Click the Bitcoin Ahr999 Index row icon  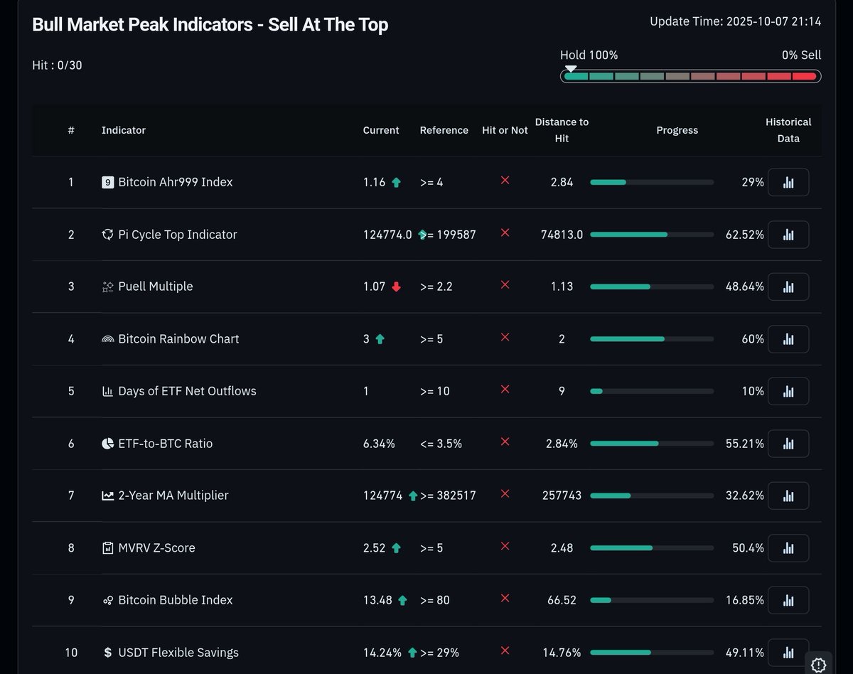(108, 183)
